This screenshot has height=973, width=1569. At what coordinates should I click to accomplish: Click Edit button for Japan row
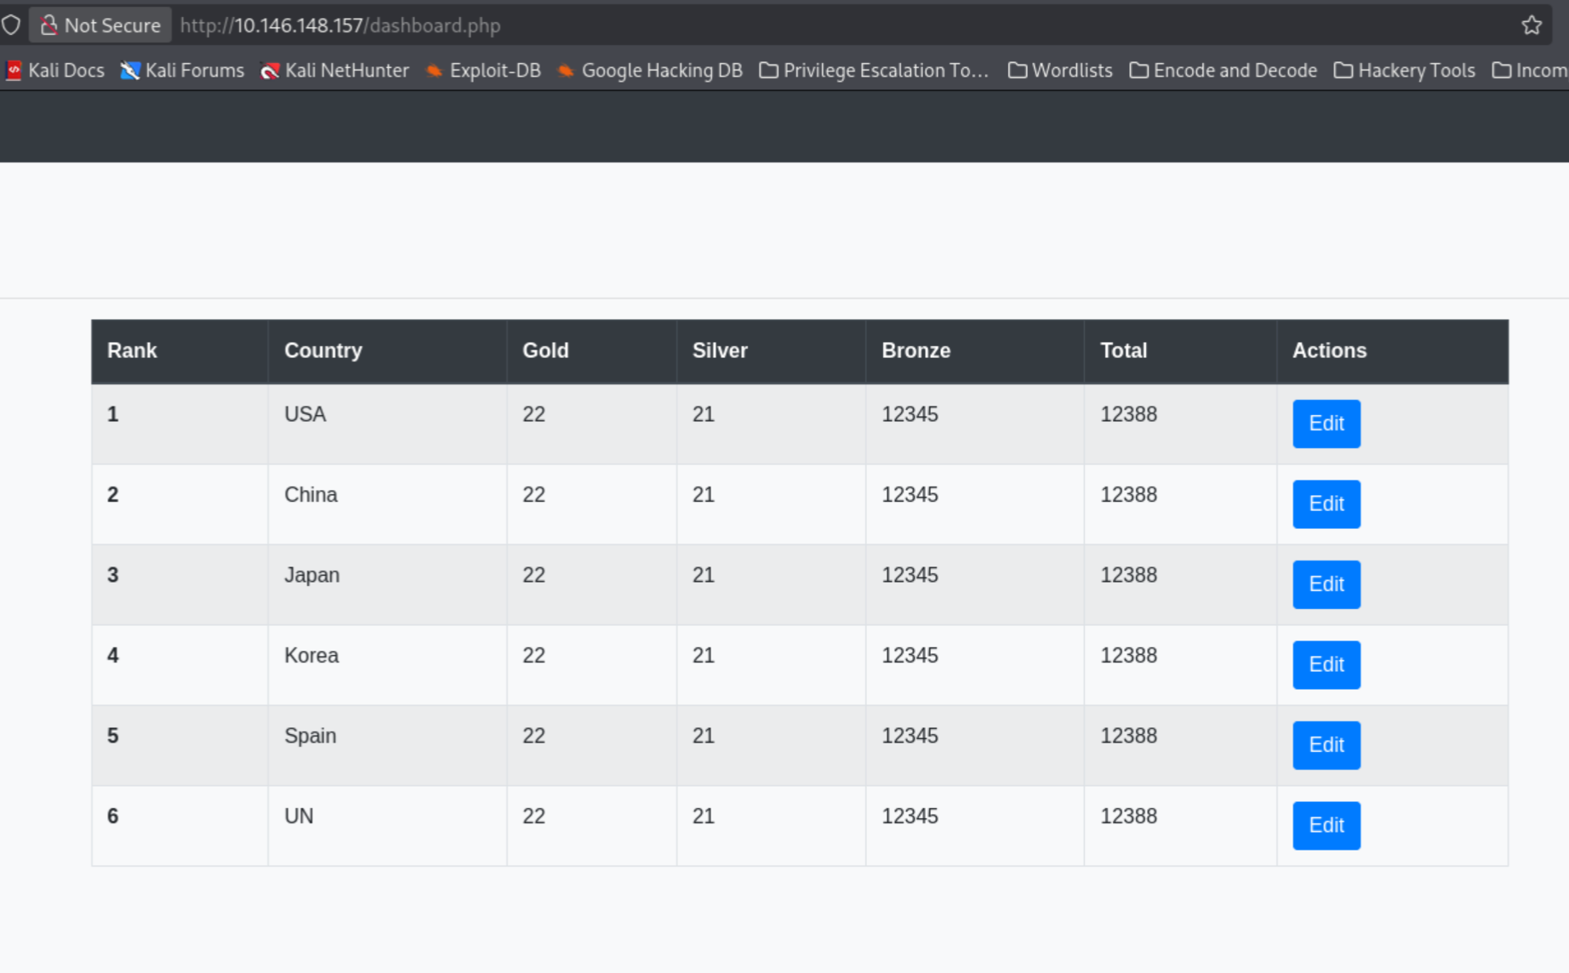point(1326,584)
